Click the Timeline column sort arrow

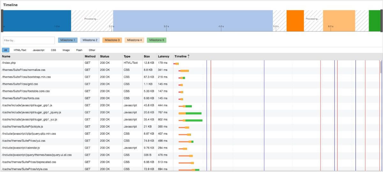point(188,56)
